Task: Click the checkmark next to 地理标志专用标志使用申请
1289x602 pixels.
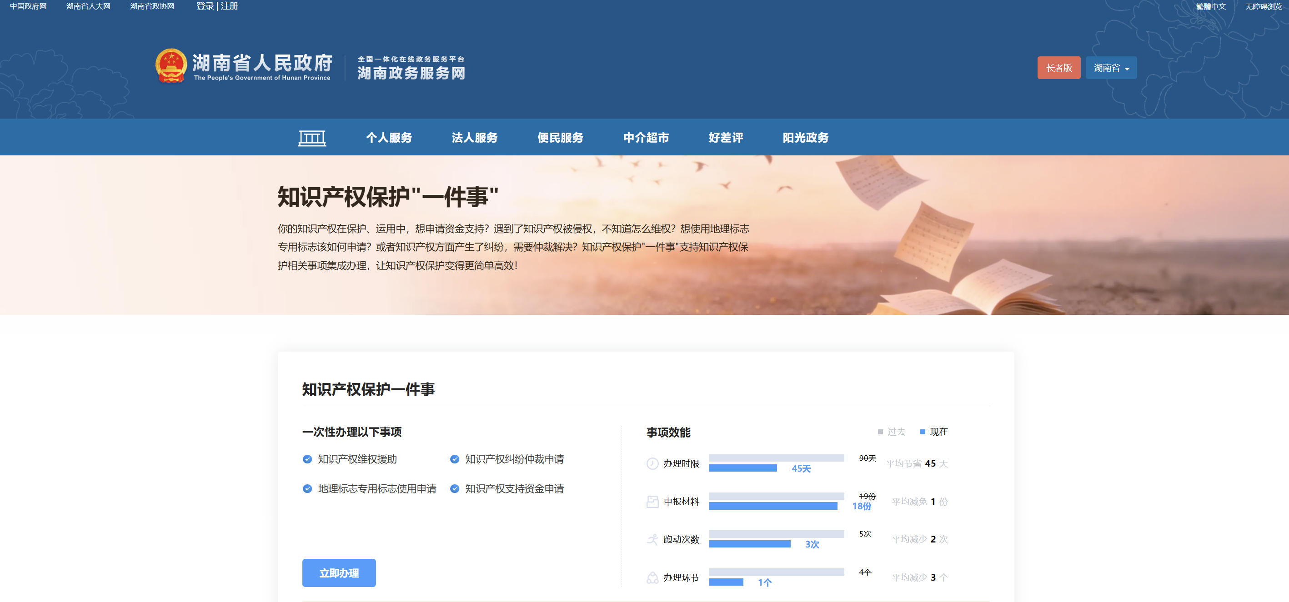Action: [x=307, y=488]
